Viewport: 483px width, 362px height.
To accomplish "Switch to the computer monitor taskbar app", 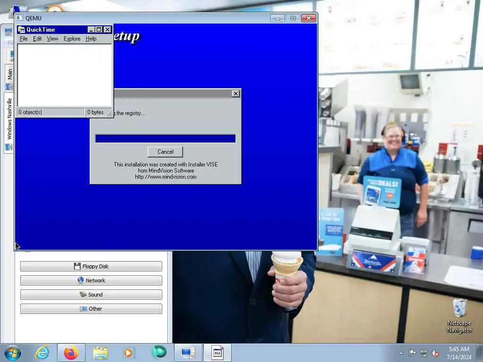I will (x=188, y=353).
